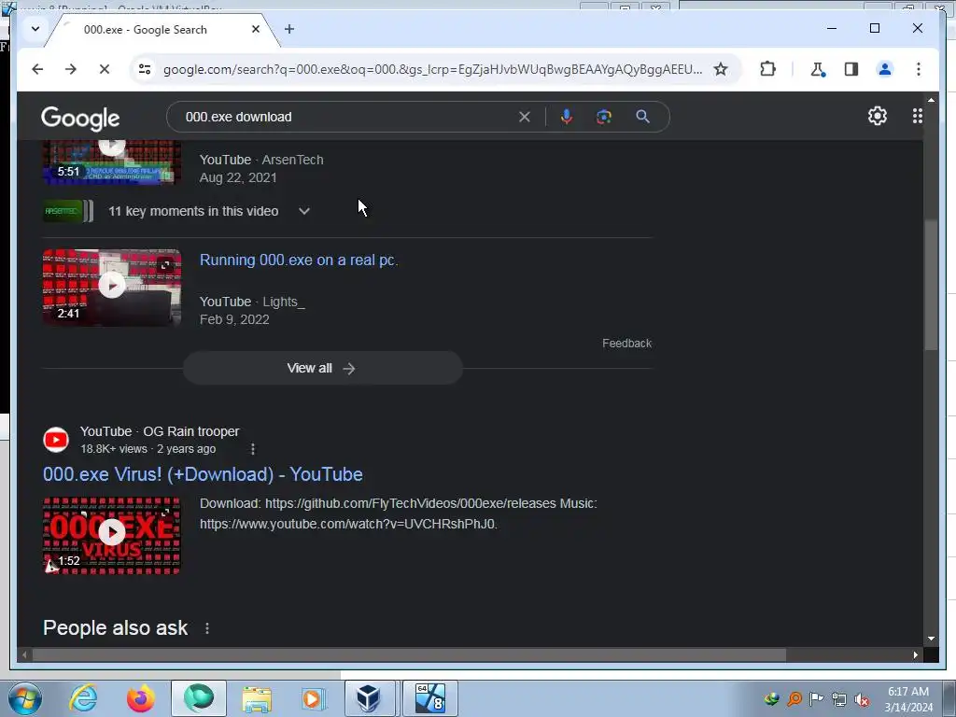Launch Internet Explorer from taskbar
Image resolution: width=956 pixels, height=717 pixels.
click(83, 698)
